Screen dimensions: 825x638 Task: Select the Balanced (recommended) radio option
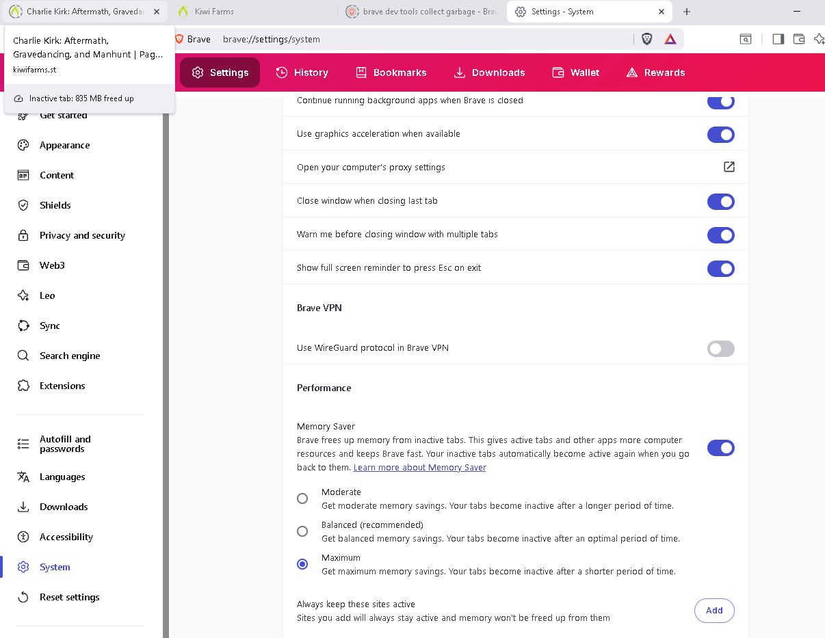pyautogui.click(x=302, y=531)
